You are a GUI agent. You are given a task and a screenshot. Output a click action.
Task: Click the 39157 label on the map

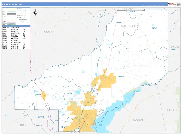point(63,127)
